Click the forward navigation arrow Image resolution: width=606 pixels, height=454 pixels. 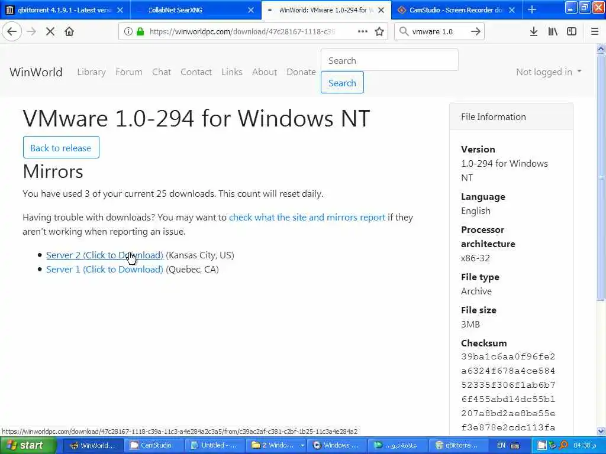pyautogui.click(x=32, y=31)
